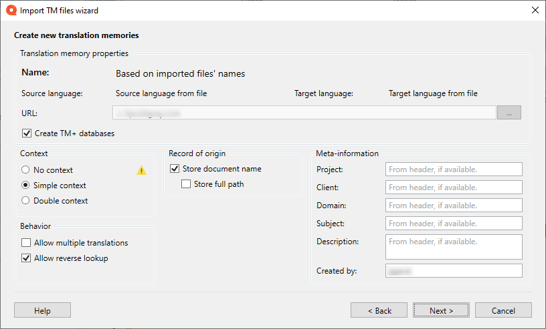Enable Allow multiple translations
The image size is (546, 329).
[x=27, y=243]
